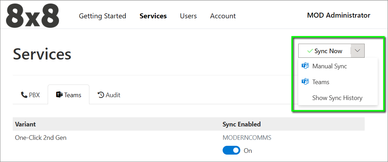The image size is (388, 162).
Task: Select the One-Click 2nd Gen row
Action: (41, 138)
